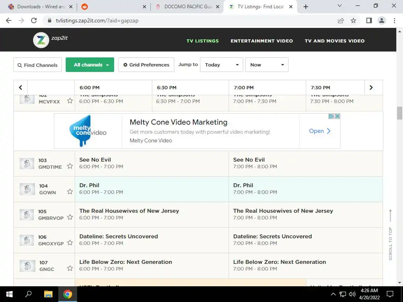Open the Today jump-to date dropdown
Viewport: 403px width, 302px height.
[x=222, y=65]
